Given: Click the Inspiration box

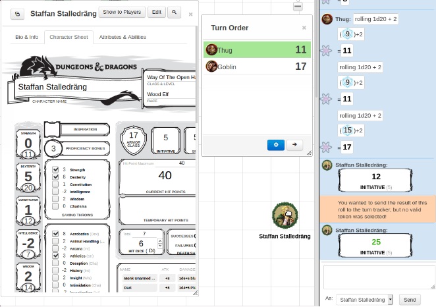Looking at the screenshot, I should click(x=52, y=129).
